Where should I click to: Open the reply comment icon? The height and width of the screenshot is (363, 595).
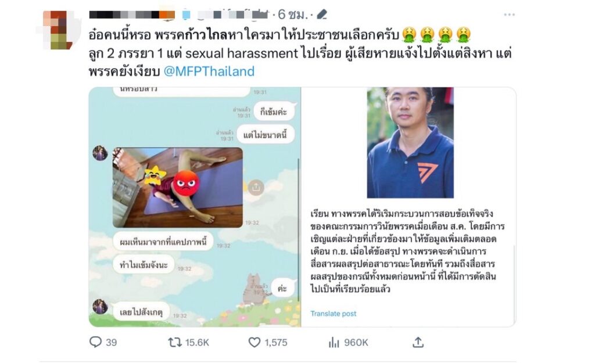[95, 342]
